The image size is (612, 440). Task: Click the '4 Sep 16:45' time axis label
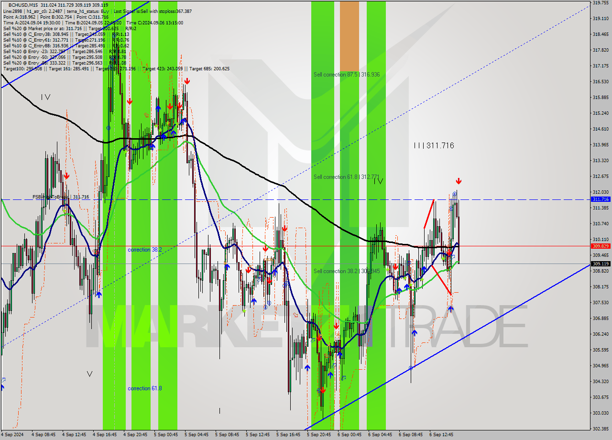pyautogui.click(x=105, y=435)
